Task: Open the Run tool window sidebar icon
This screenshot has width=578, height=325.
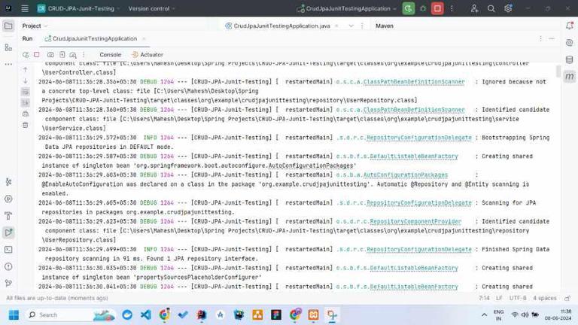Action: pos(8,232)
